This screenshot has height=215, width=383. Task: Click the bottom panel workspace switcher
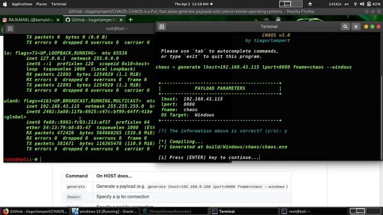click(x=365, y=211)
